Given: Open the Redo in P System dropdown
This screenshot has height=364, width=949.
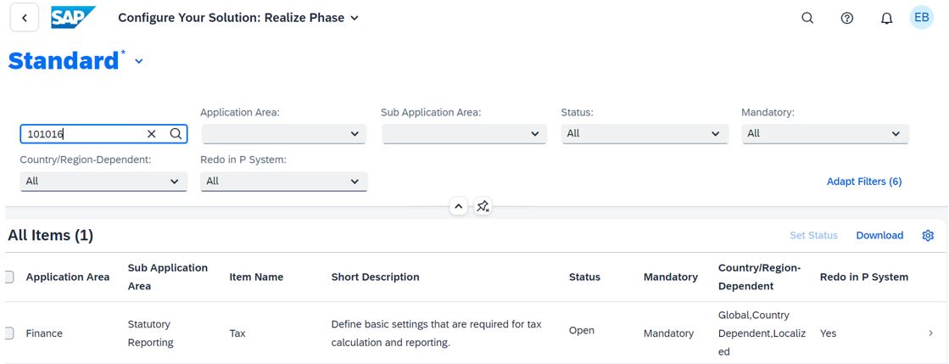Looking at the screenshot, I should pos(284,181).
